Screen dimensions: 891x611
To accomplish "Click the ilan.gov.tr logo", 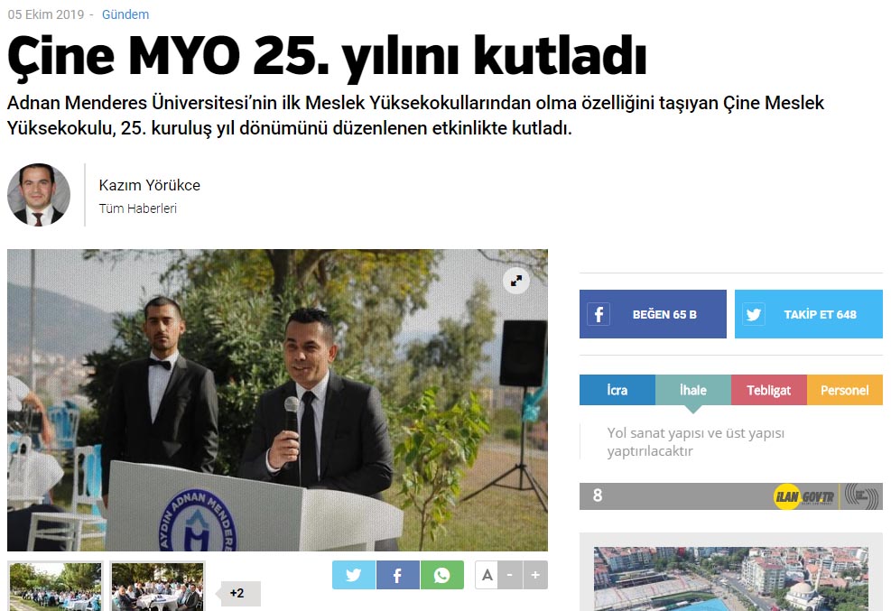I will 803,497.
